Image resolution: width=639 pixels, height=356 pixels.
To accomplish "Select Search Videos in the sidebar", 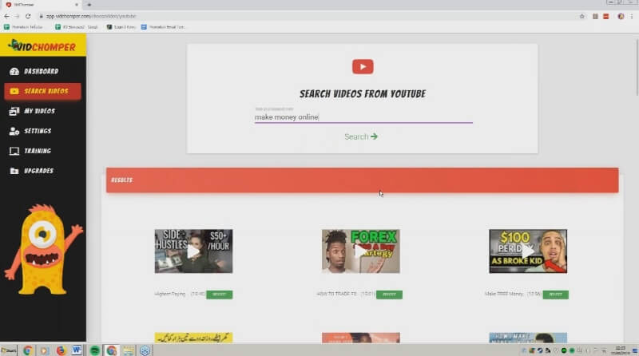I will tap(42, 91).
